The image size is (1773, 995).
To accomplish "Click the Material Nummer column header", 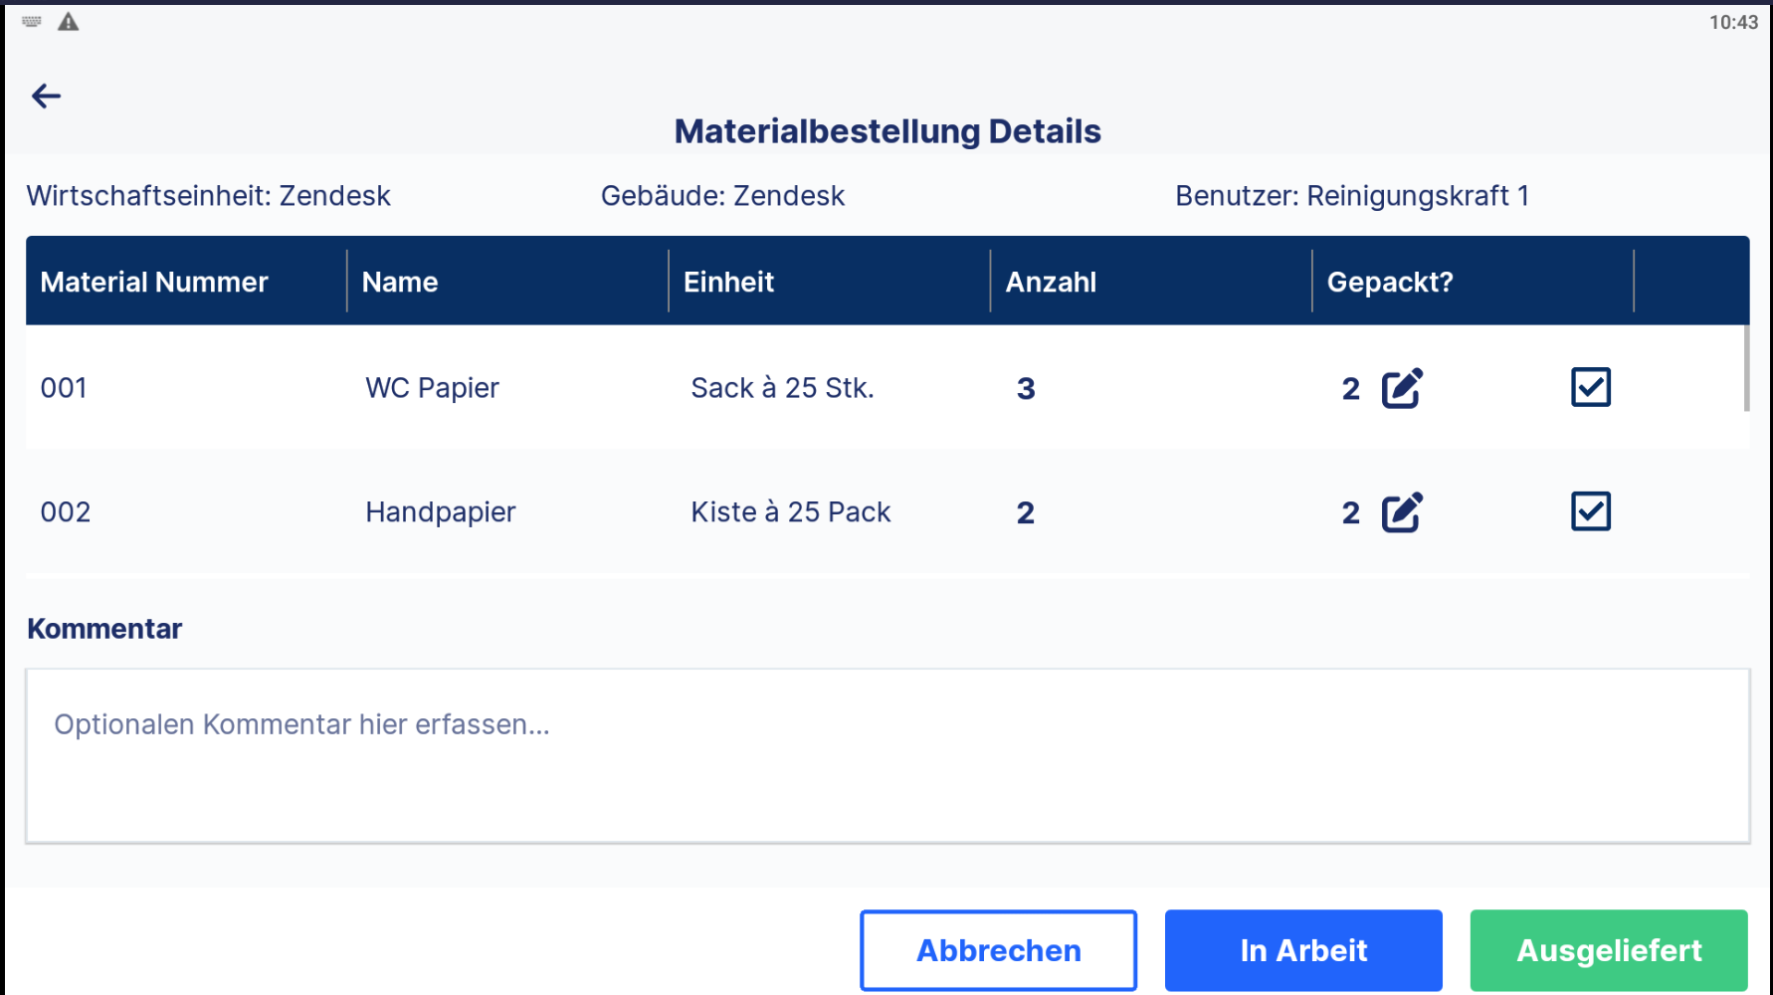I will 154,282.
